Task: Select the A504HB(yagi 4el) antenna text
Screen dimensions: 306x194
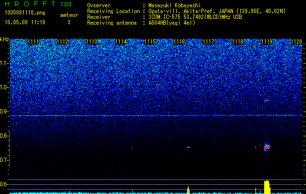Action: 172,23
